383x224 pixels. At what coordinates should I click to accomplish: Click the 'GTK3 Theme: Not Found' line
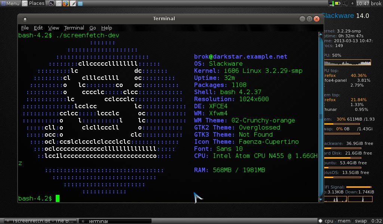pyautogui.click(x=233, y=134)
